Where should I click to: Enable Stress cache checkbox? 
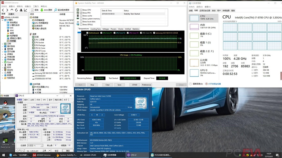[81, 16]
